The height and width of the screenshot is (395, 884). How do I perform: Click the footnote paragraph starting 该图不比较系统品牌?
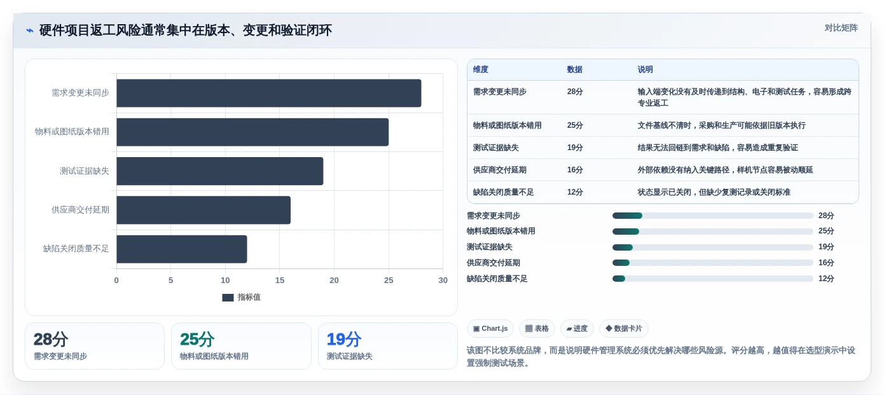click(x=661, y=357)
